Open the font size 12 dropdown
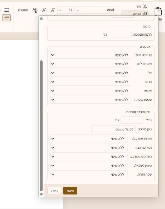165x209 pixels. [66, 10]
